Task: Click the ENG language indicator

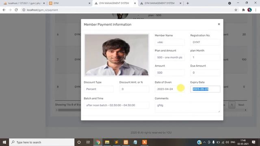Action: [233, 142]
